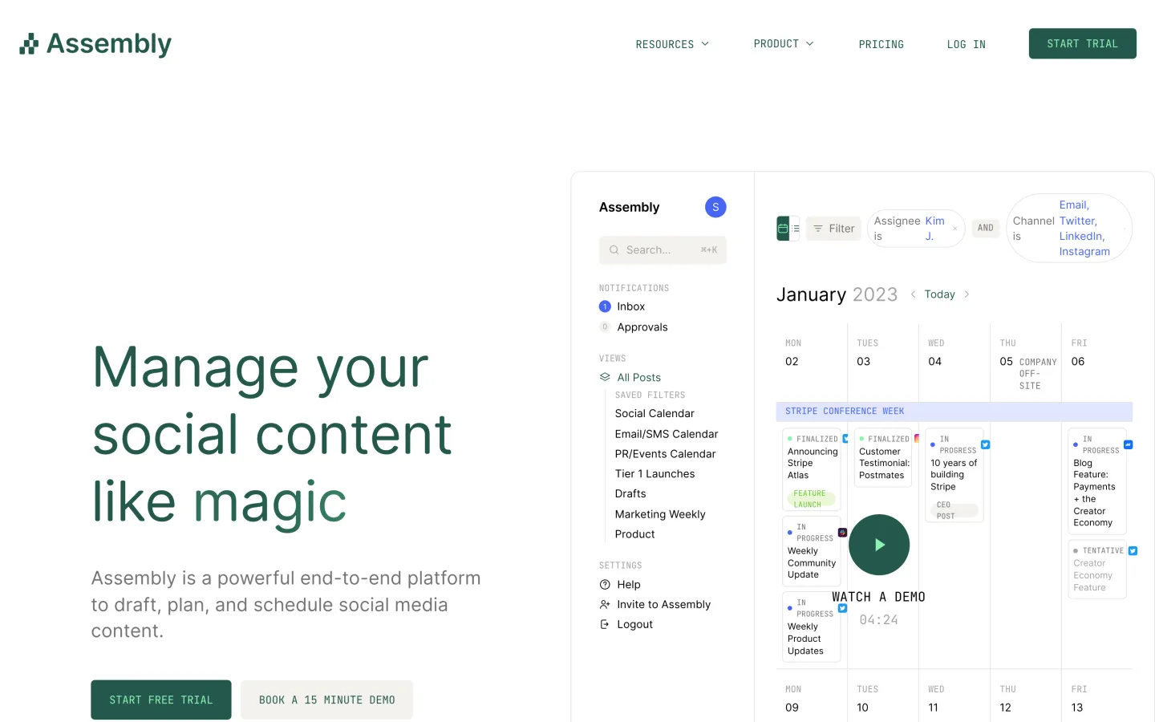Toggle the AND filter operator

pyautogui.click(x=986, y=228)
